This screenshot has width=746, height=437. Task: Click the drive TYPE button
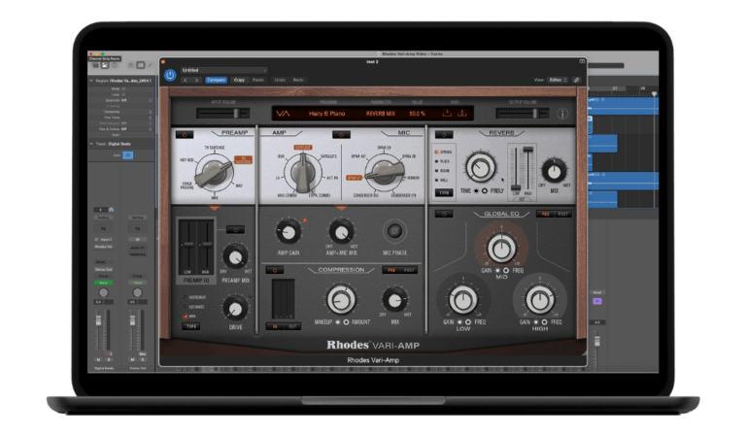point(191,326)
